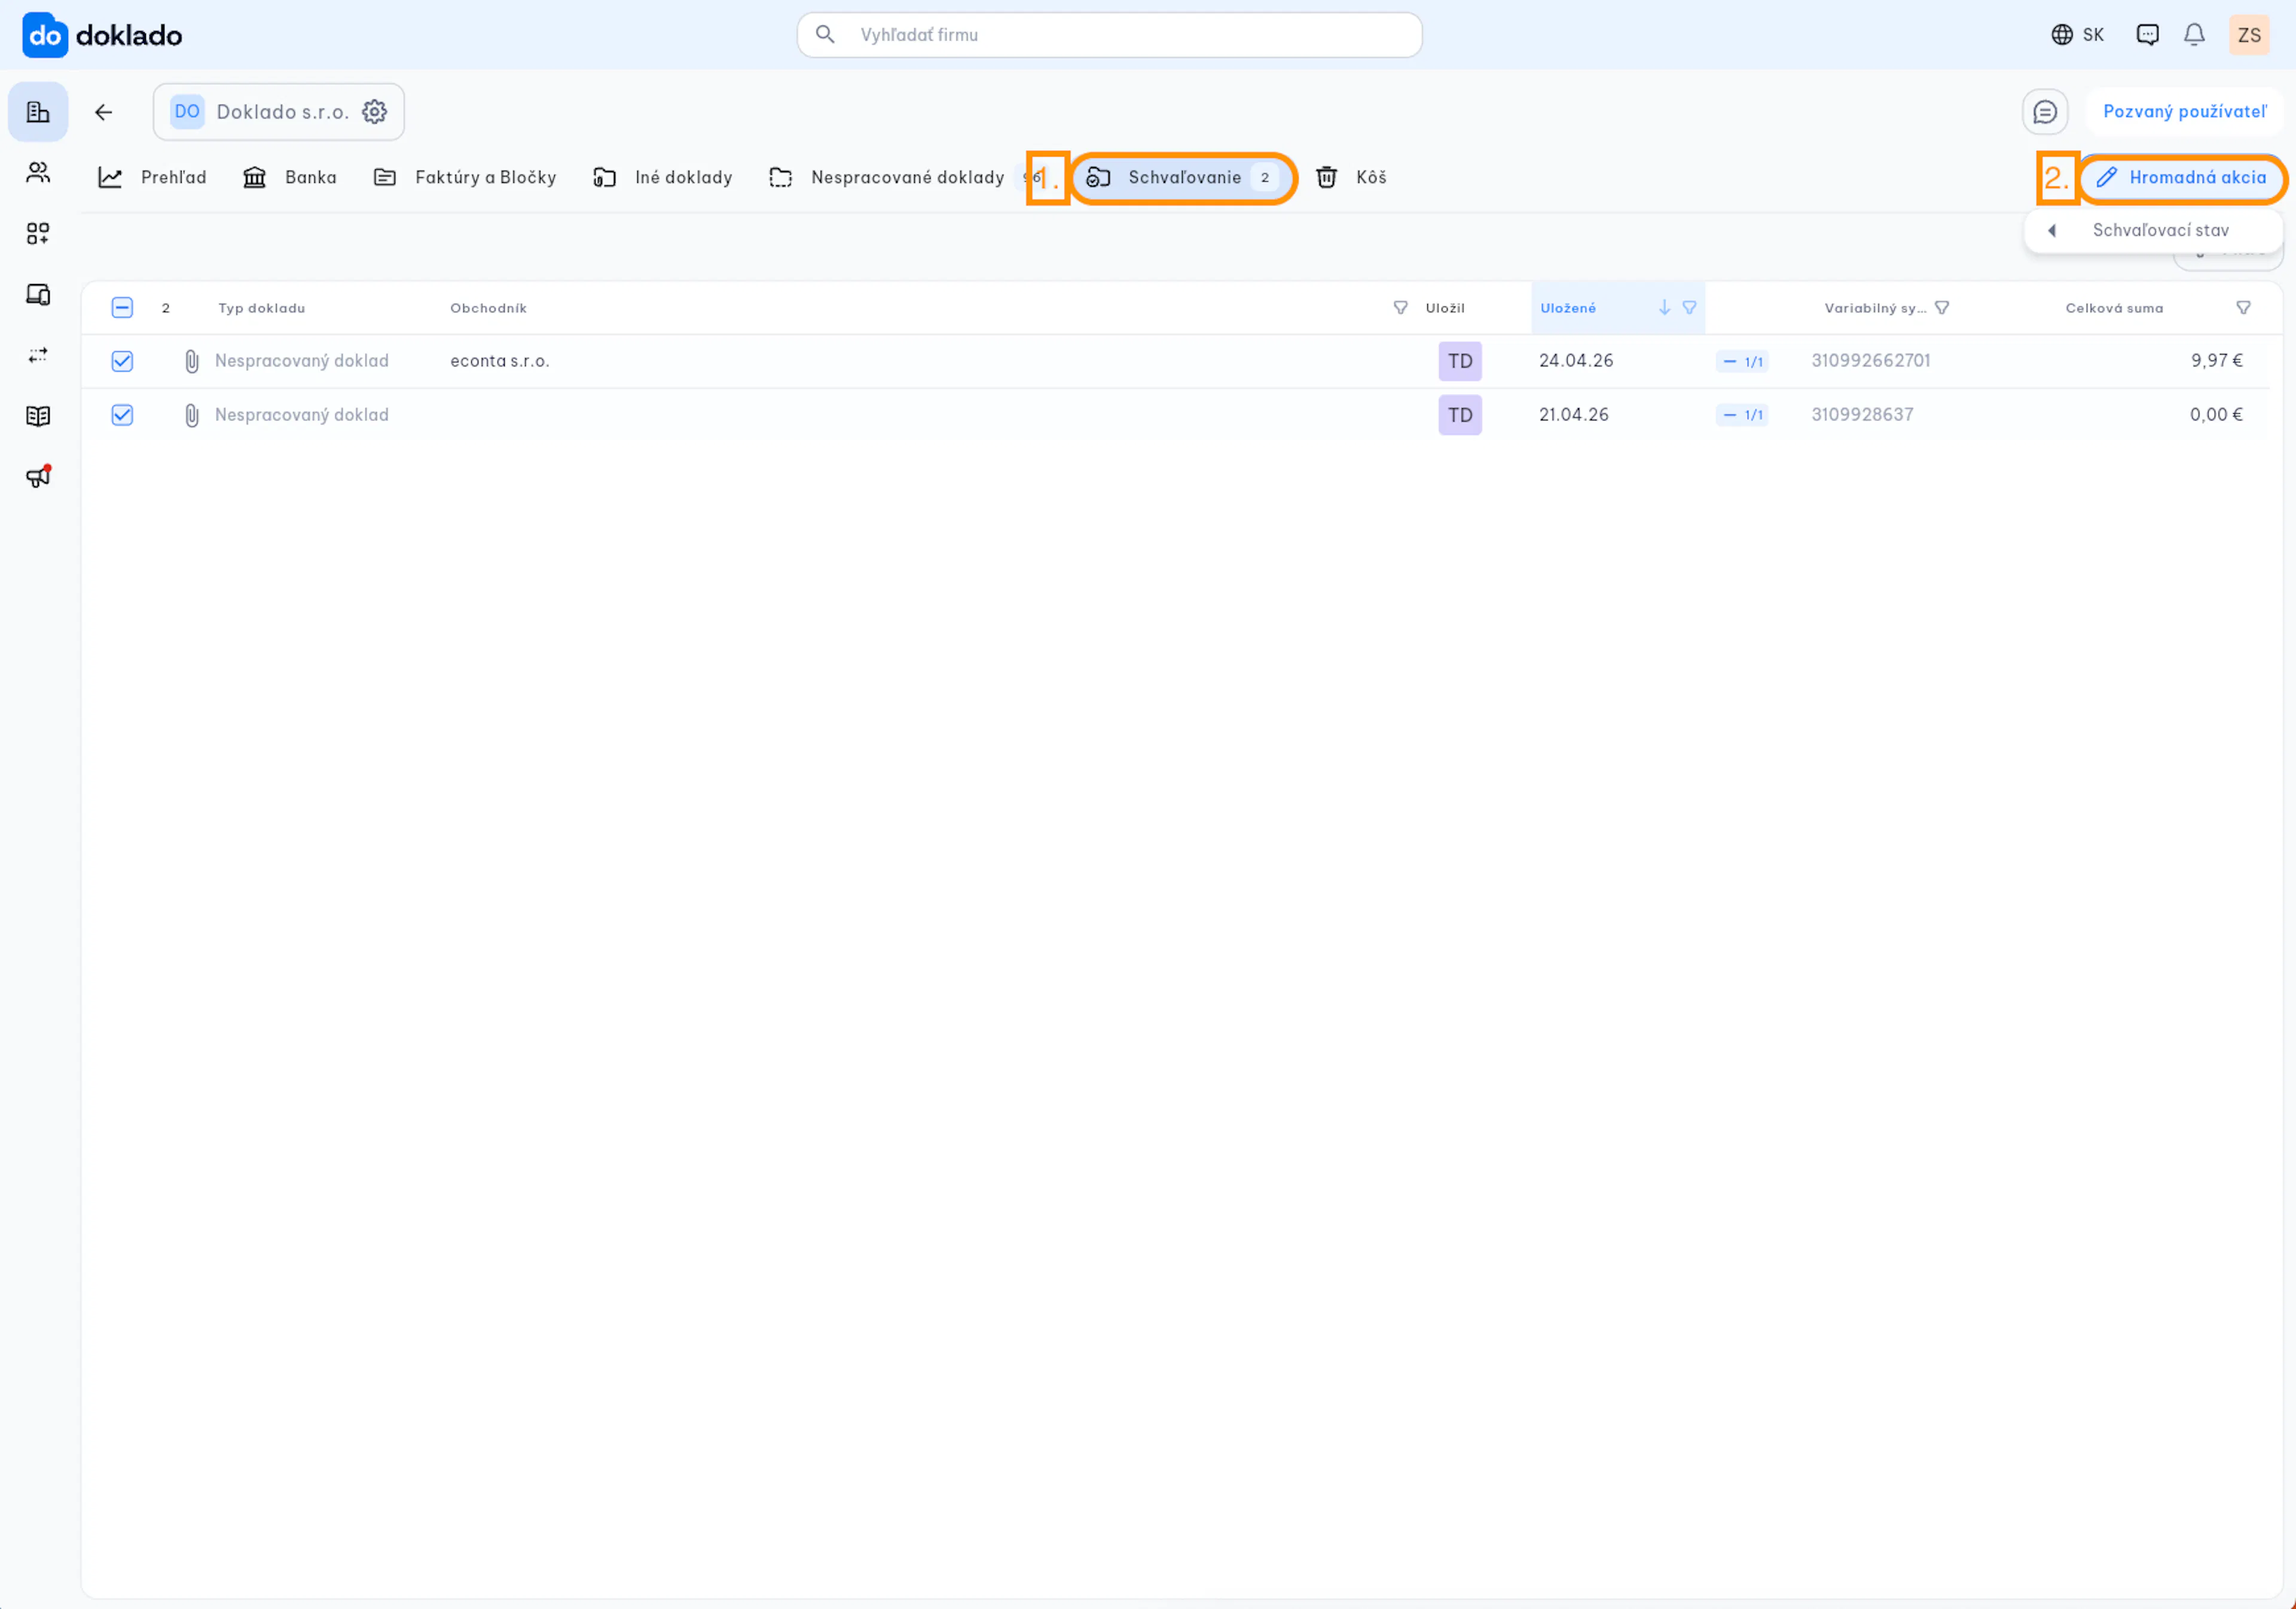This screenshot has height=1609, width=2296.
Task: Click variable symbol 310992662701
Action: [1871, 361]
